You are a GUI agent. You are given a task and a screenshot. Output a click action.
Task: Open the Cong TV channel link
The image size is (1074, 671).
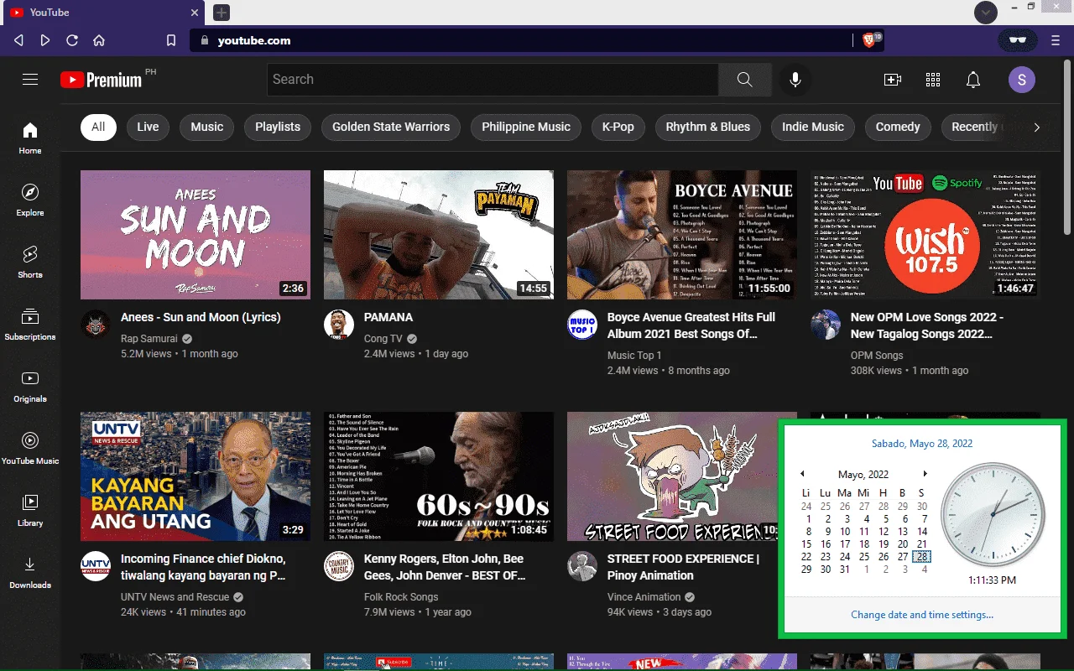click(x=383, y=339)
